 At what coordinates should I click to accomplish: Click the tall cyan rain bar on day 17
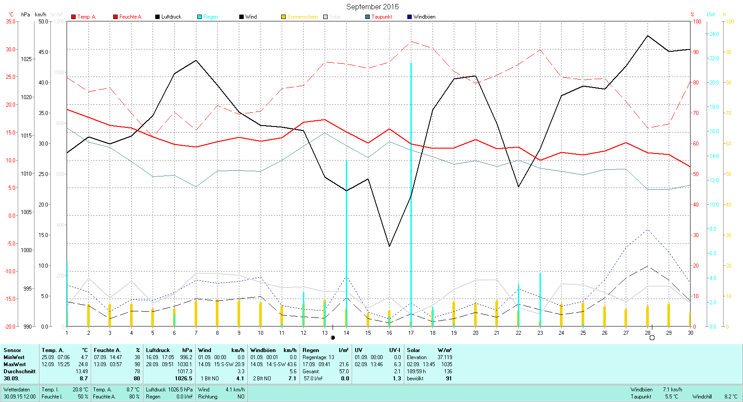click(411, 195)
